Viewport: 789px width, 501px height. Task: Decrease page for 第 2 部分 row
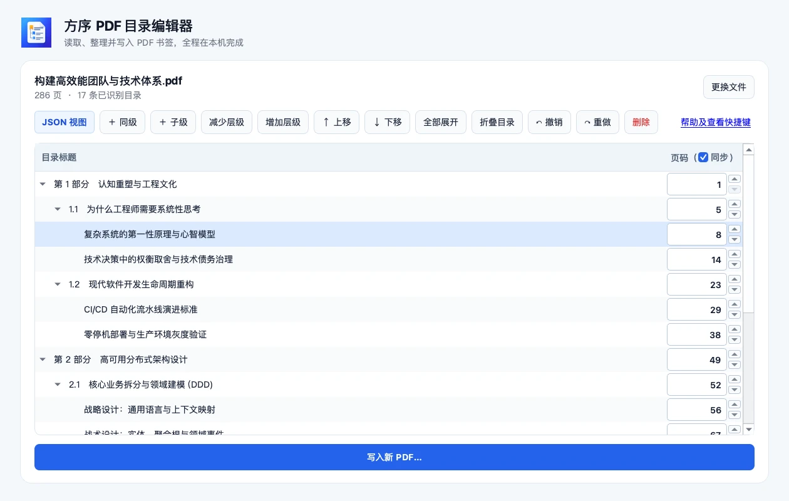735,364
